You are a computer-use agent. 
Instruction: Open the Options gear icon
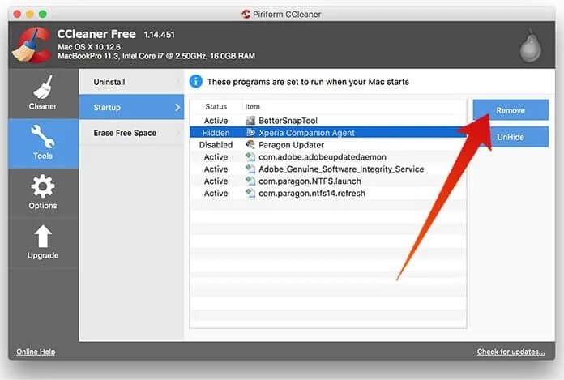coord(43,186)
